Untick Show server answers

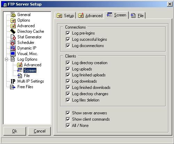[x=68, y=113]
